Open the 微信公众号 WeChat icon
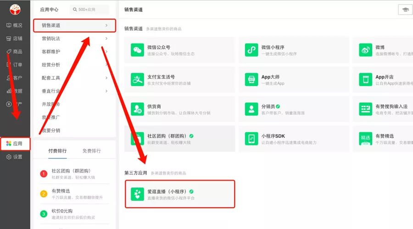 [137, 50]
